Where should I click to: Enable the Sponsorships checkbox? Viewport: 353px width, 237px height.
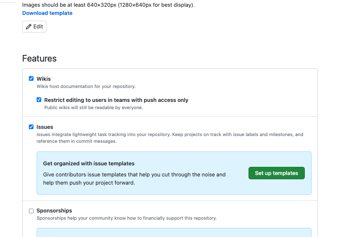(x=31, y=211)
